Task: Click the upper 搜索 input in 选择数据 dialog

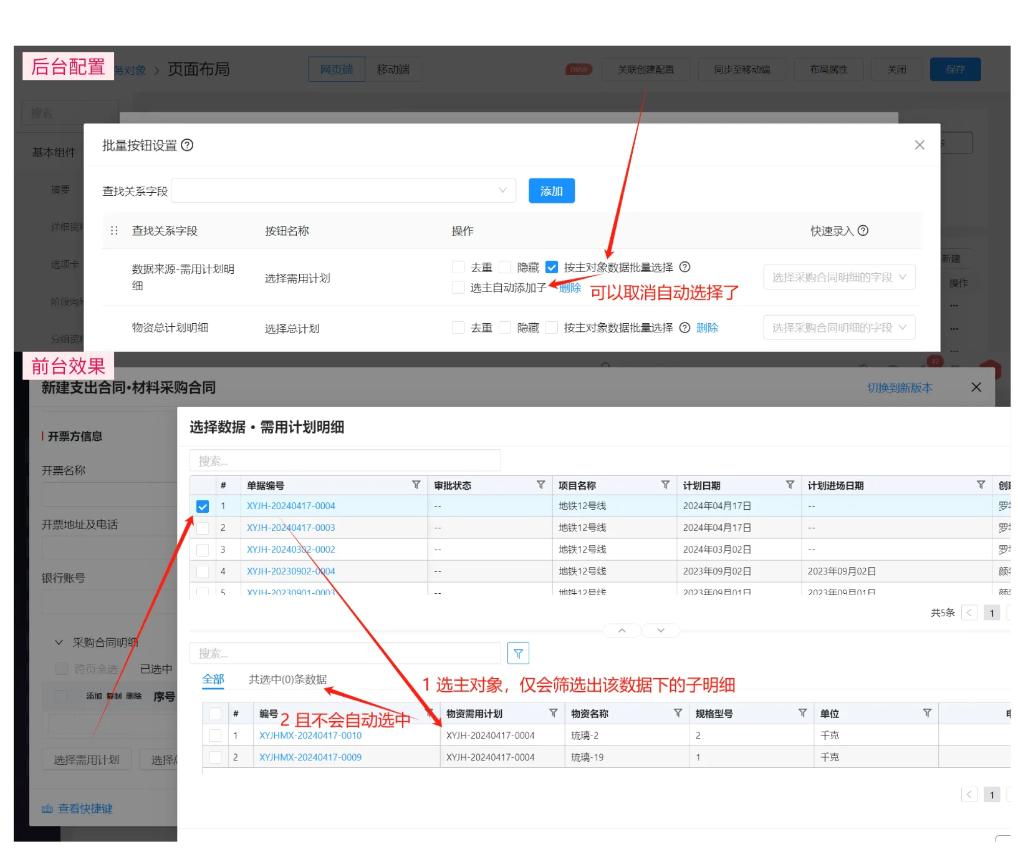Action: click(345, 461)
